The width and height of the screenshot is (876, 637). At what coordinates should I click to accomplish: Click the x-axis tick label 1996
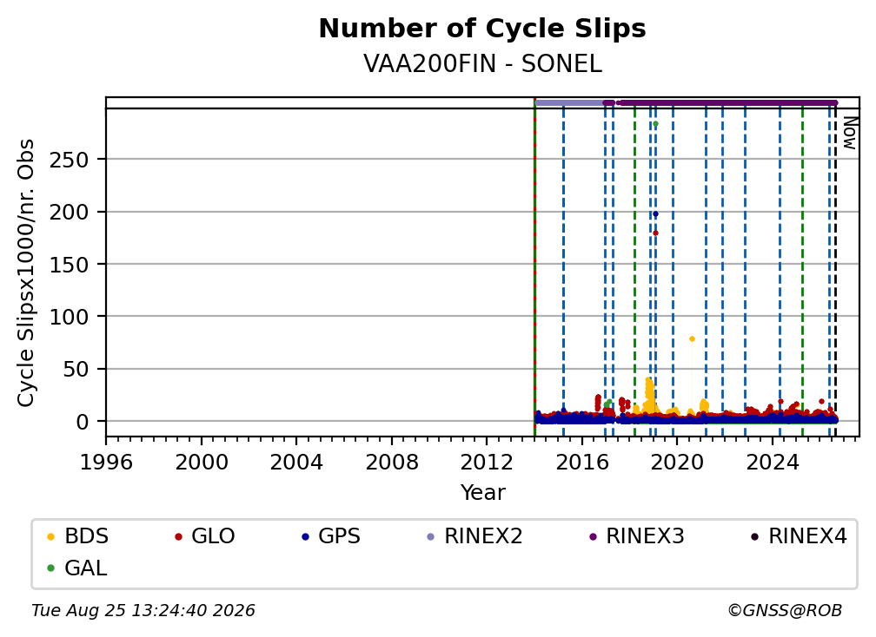click(106, 463)
